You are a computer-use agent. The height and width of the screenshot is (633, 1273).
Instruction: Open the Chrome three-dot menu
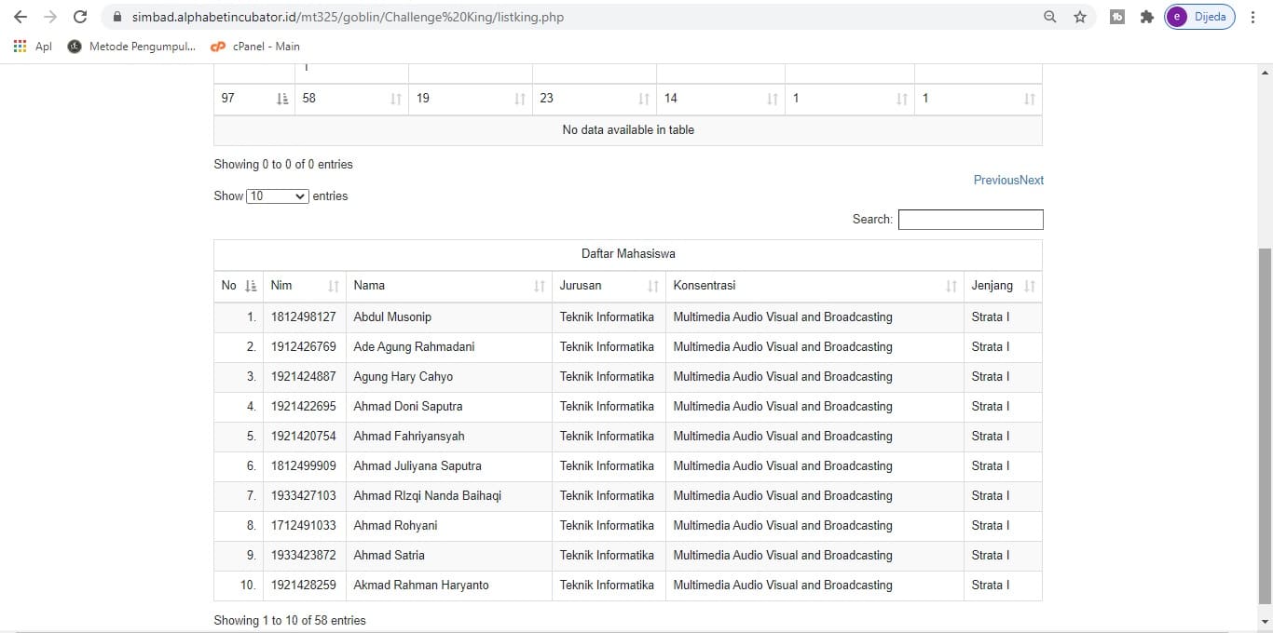pyautogui.click(x=1253, y=17)
